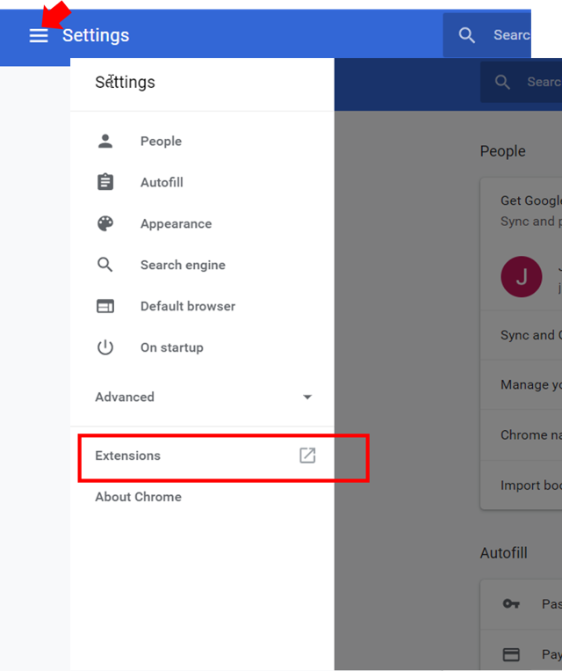Screen dimensions: 562x671
Task: Click the Appearance palette icon
Action: (x=105, y=223)
